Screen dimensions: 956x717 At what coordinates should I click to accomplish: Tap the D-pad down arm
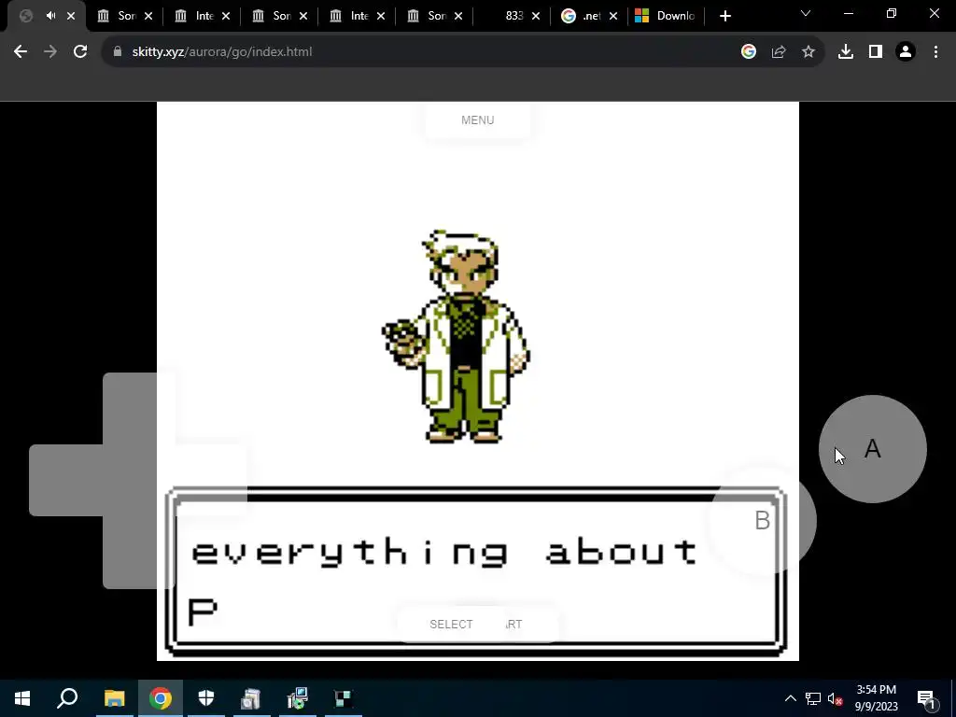pyautogui.click(x=139, y=553)
